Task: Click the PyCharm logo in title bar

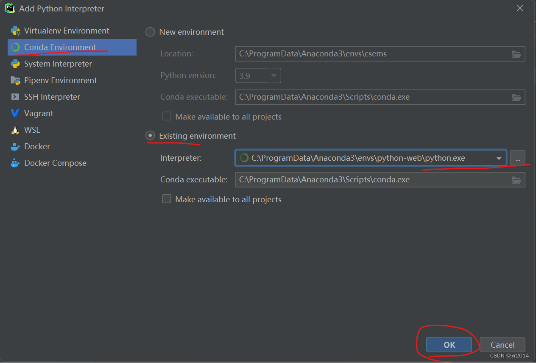Action: (9, 8)
